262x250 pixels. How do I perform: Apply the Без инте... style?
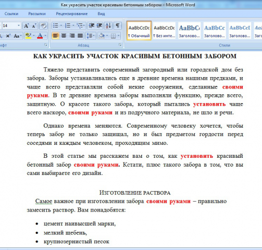164,31
